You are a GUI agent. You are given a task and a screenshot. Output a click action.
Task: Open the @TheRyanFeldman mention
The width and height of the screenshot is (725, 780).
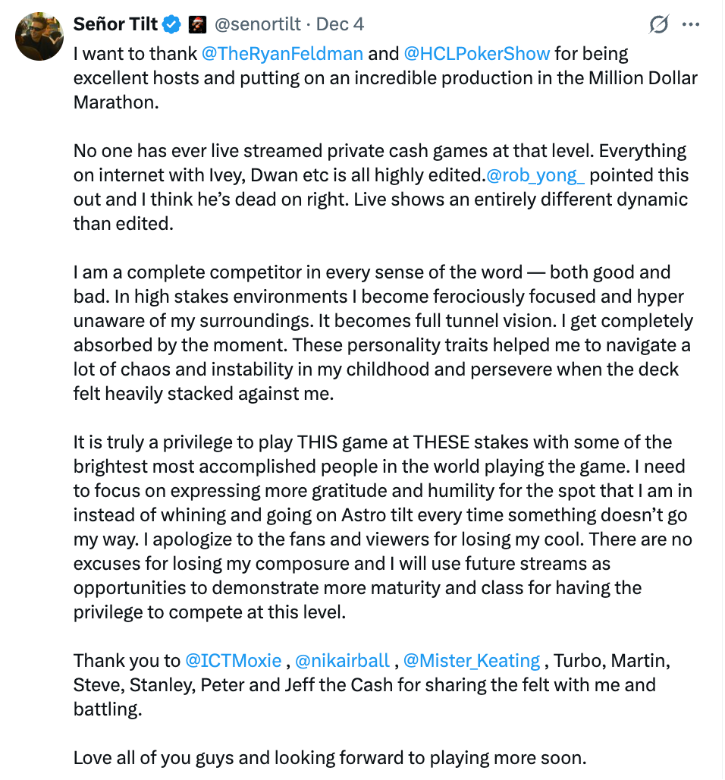tap(282, 54)
